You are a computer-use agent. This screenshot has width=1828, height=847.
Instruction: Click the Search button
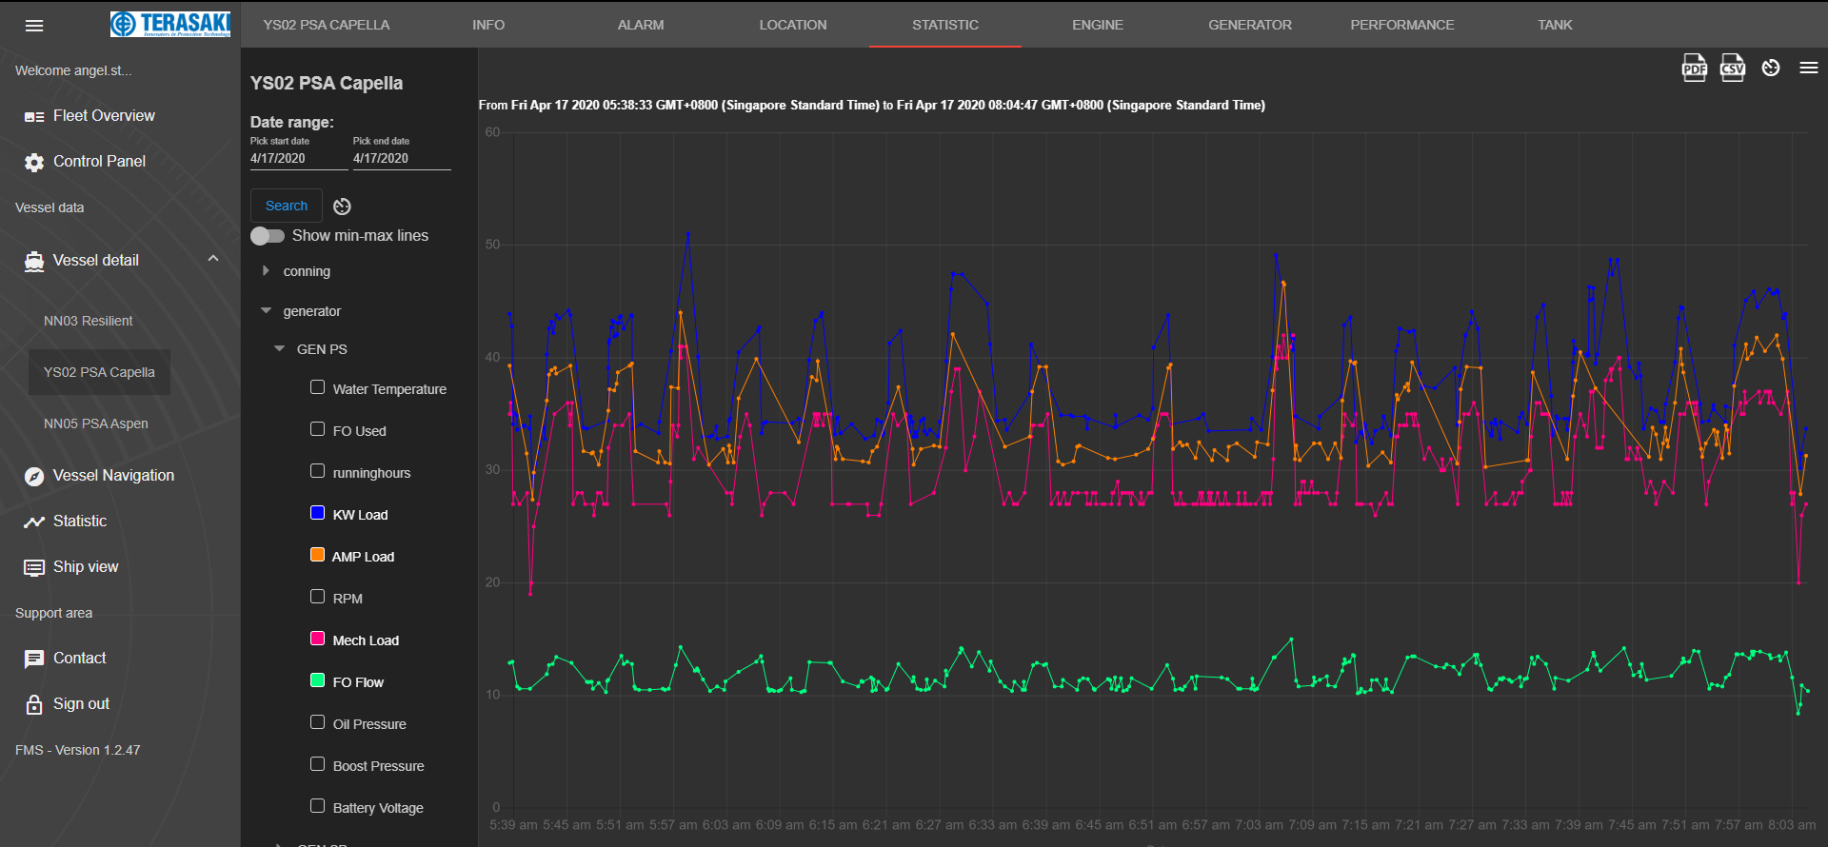pos(287,206)
